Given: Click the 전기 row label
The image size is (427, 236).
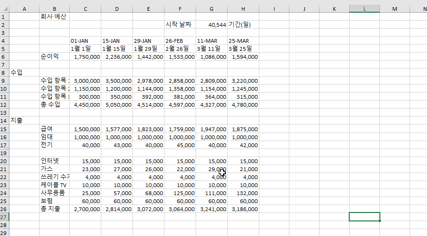Looking at the screenshot, I should point(54,145).
